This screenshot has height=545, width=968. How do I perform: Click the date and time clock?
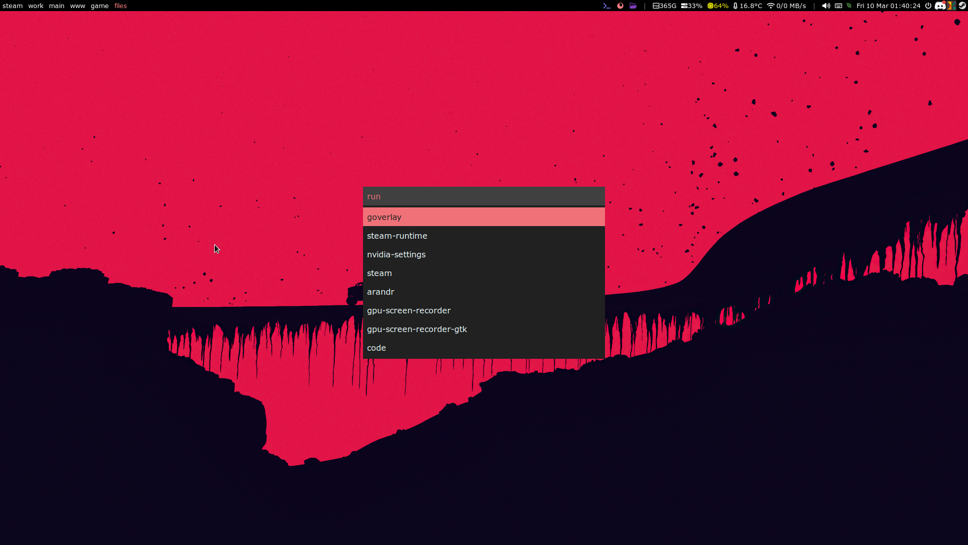(x=888, y=6)
